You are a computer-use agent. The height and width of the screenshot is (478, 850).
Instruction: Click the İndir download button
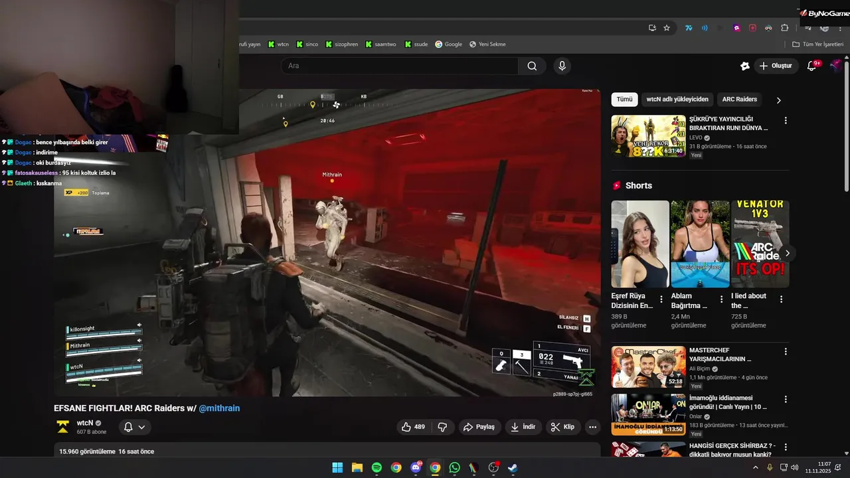click(x=523, y=427)
